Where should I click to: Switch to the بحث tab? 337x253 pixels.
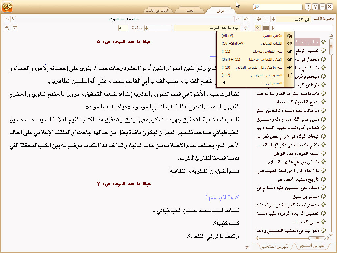190,10
